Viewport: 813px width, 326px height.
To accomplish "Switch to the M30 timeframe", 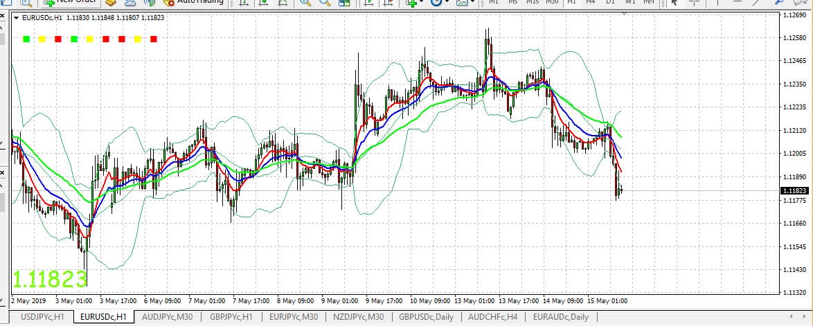I will (551, 2).
